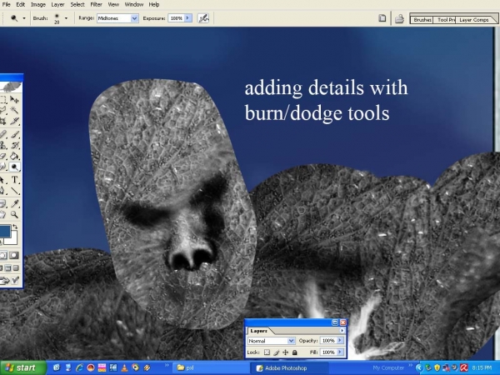Click the Exposure 100% value field
Image resolution: width=500 pixels, height=375 pixels.
[176, 18]
